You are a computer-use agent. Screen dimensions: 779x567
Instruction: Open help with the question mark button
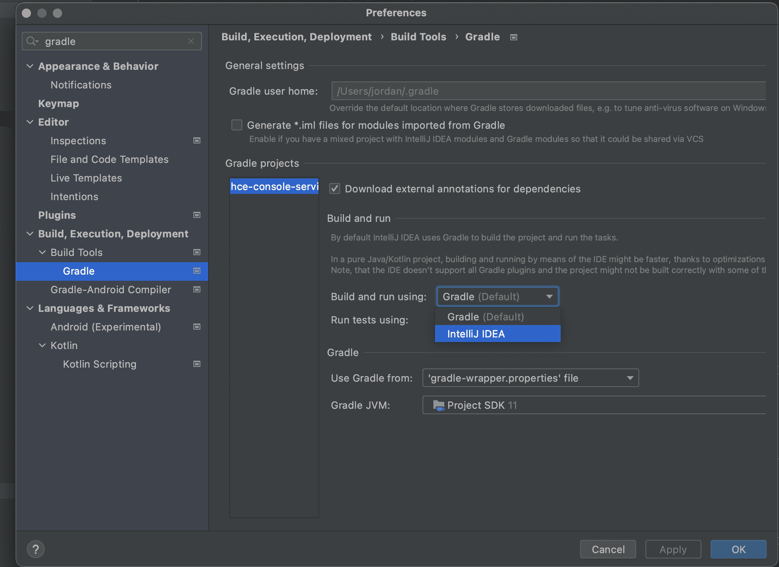[x=36, y=549]
